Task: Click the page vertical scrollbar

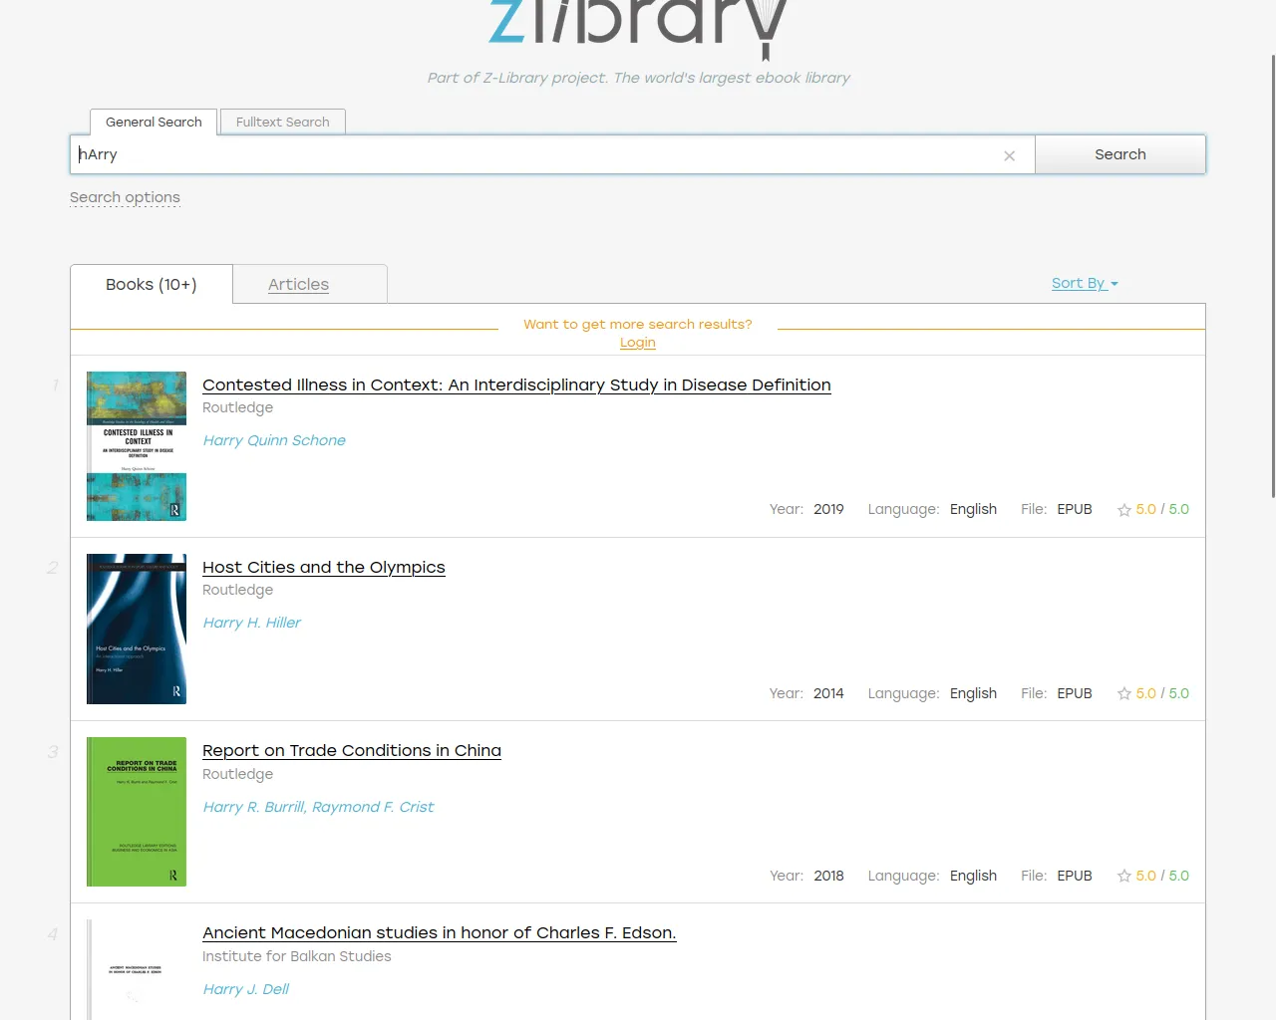Action: point(1272,279)
